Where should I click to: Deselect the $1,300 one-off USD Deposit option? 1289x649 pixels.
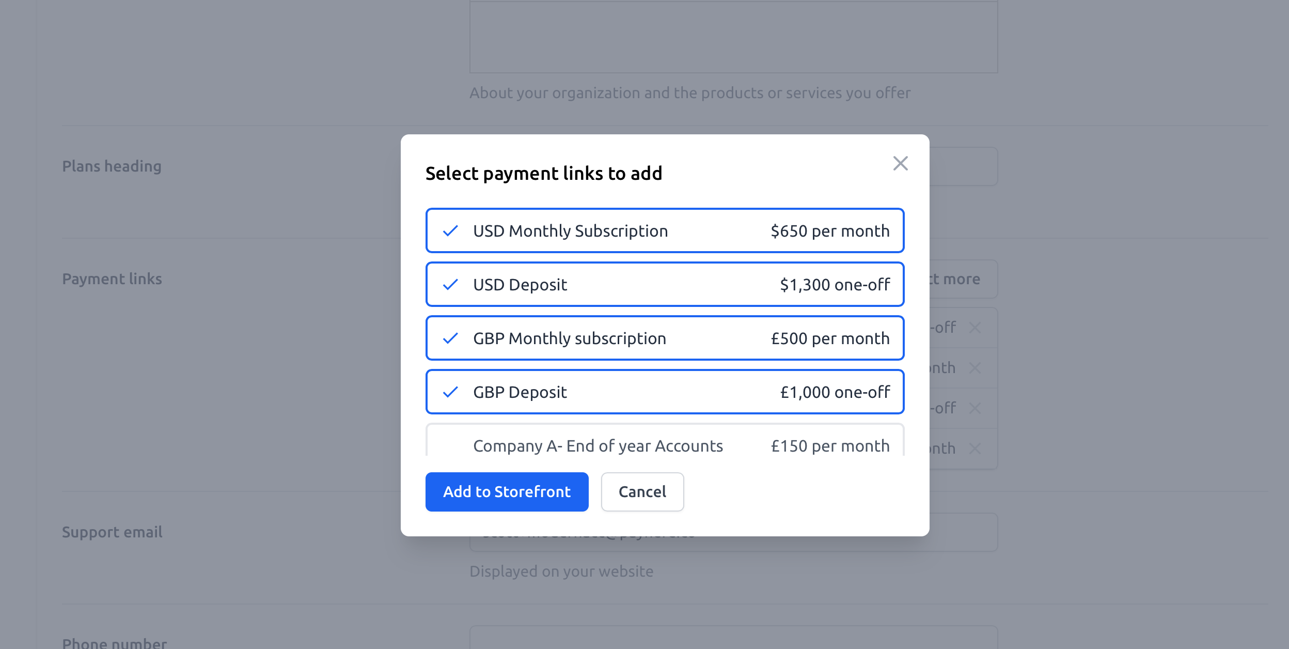665,285
